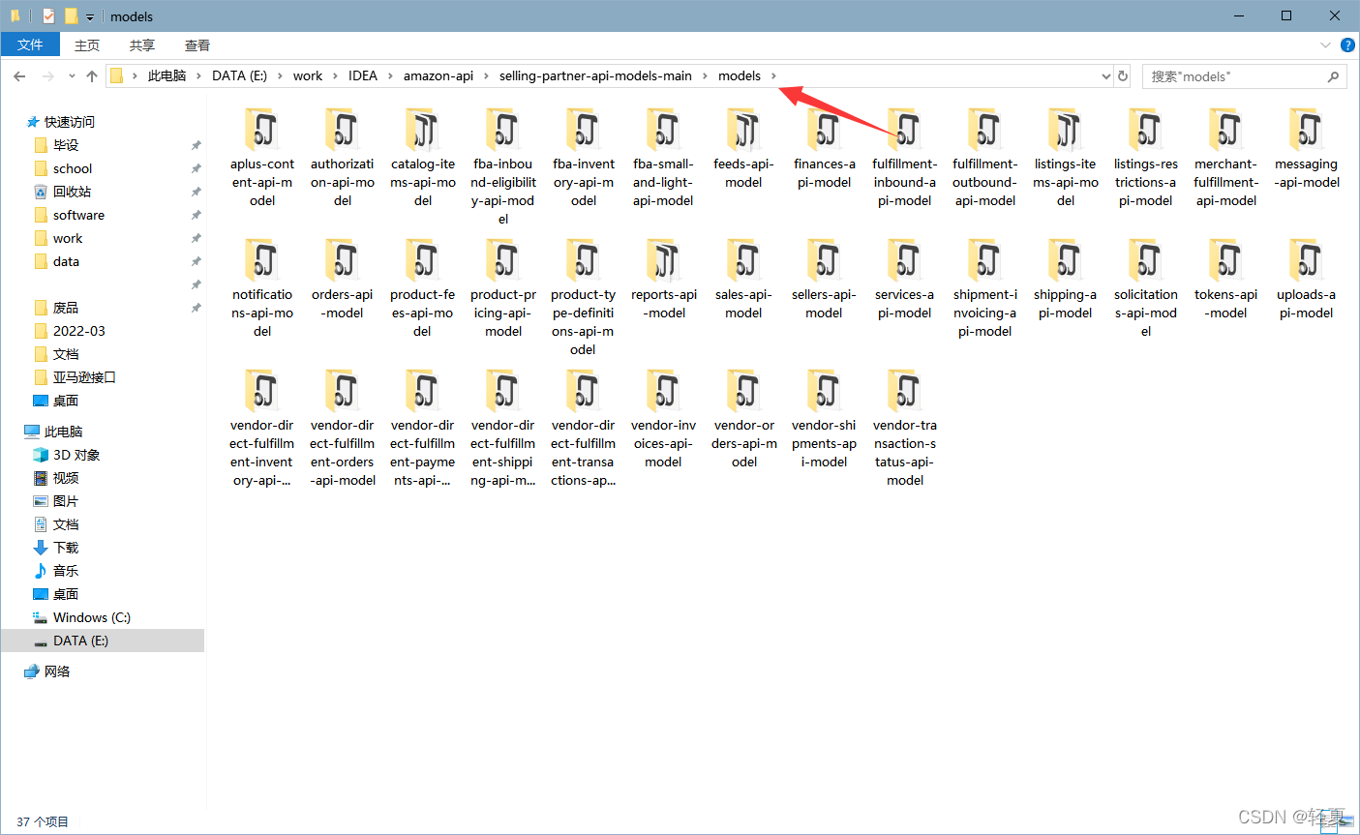The height and width of the screenshot is (835, 1360).
Task: Switch to large icons view button
Action: pyautogui.click(x=1347, y=822)
